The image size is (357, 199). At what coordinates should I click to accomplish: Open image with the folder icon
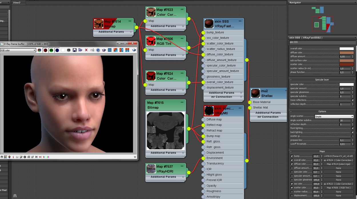(x=80, y=50)
